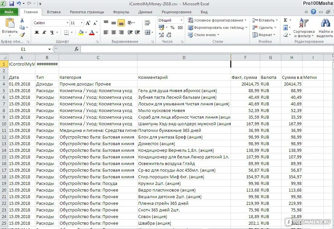Click Merge and Center icon

147,32
